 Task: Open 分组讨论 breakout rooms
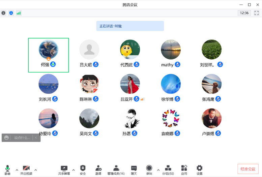click(x=168, y=169)
